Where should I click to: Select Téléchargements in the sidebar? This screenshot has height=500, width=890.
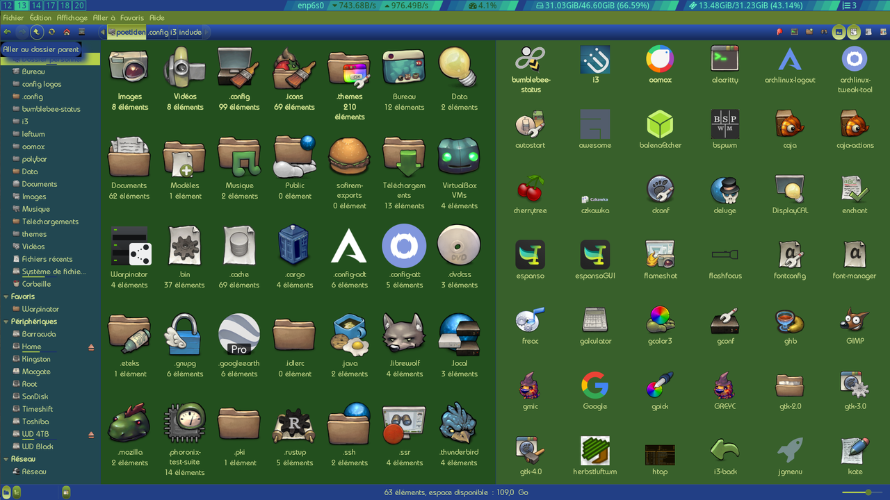click(x=50, y=222)
